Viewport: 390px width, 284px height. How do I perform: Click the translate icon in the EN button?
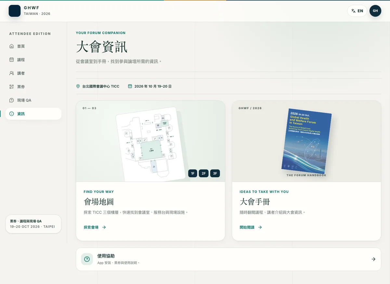[353, 11]
